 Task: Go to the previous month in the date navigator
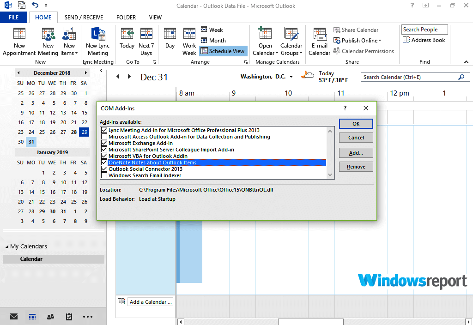[x=18, y=72]
